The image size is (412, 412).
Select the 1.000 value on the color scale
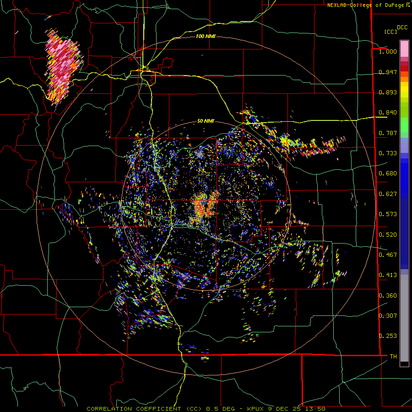coord(388,51)
